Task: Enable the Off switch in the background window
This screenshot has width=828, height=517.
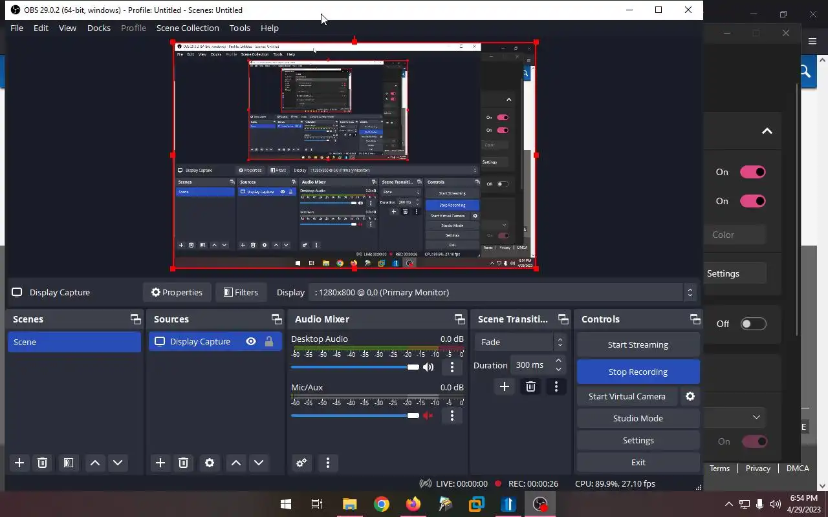Action: pos(753,324)
